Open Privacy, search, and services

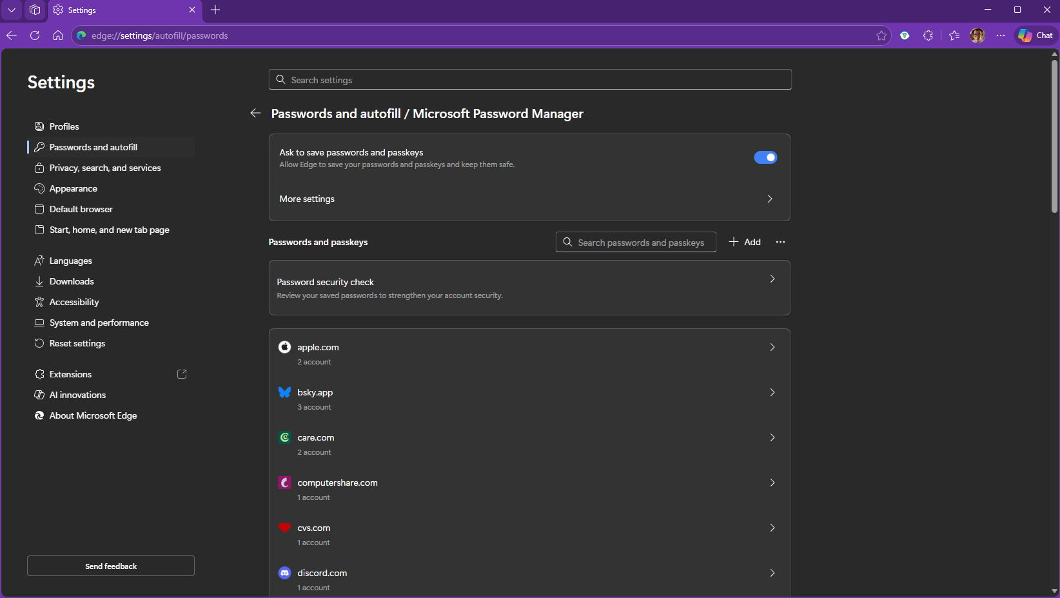click(x=111, y=168)
